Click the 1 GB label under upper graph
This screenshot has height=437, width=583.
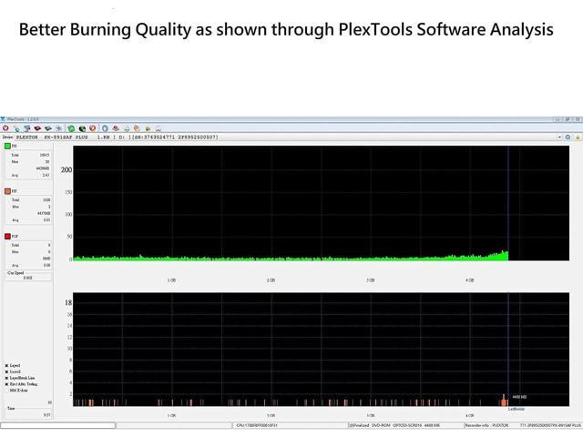click(x=171, y=280)
